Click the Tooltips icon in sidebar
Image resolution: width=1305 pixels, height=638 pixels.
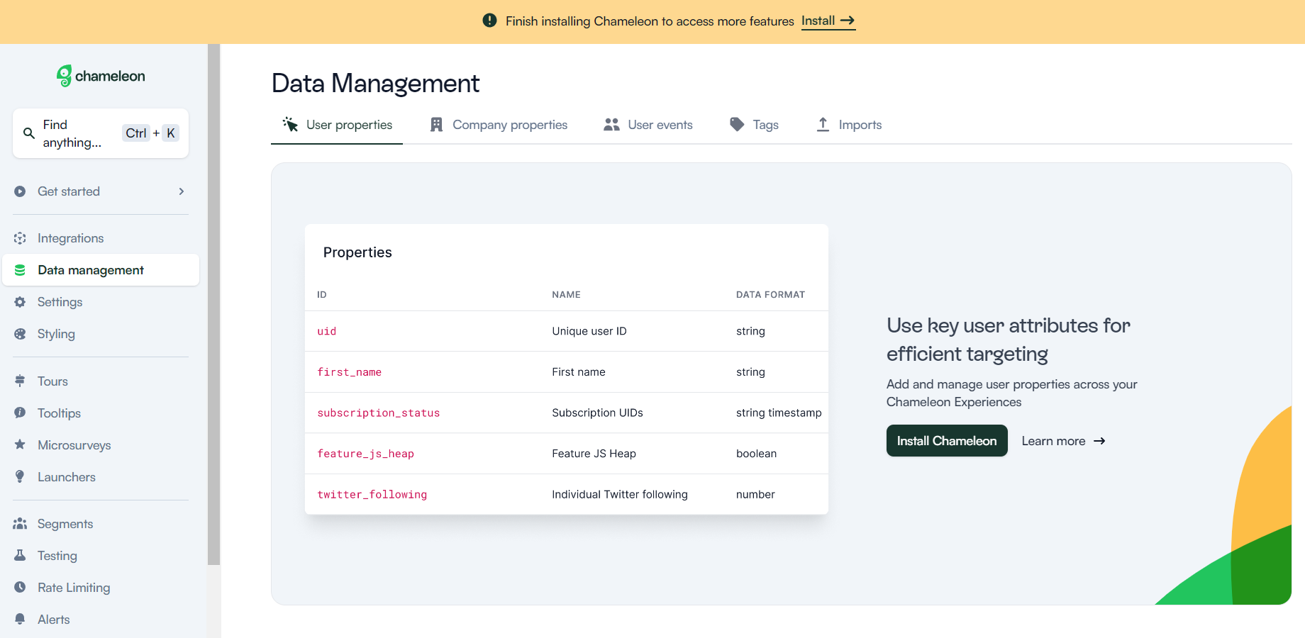click(20, 413)
